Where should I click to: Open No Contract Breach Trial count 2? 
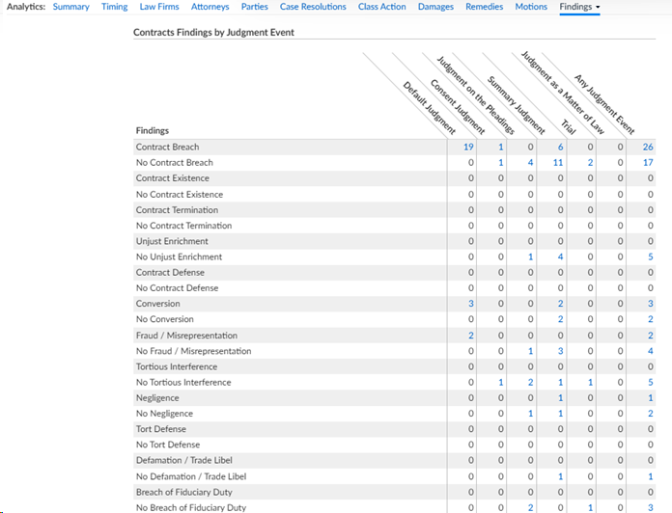tap(590, 163)
